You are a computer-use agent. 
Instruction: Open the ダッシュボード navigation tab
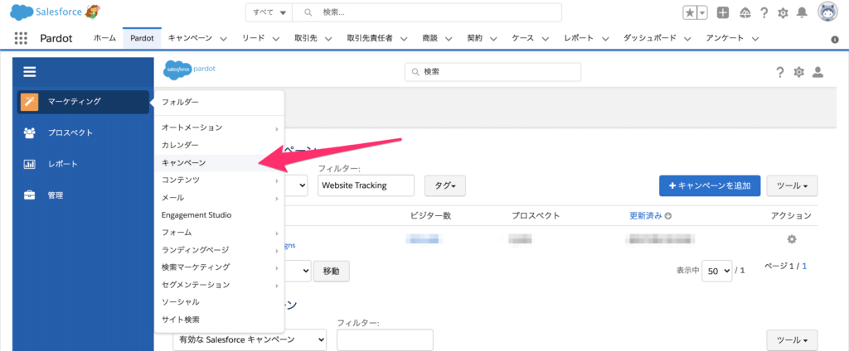[x=650, y=38]
